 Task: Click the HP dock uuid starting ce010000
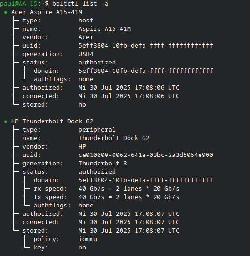(146, 155)
